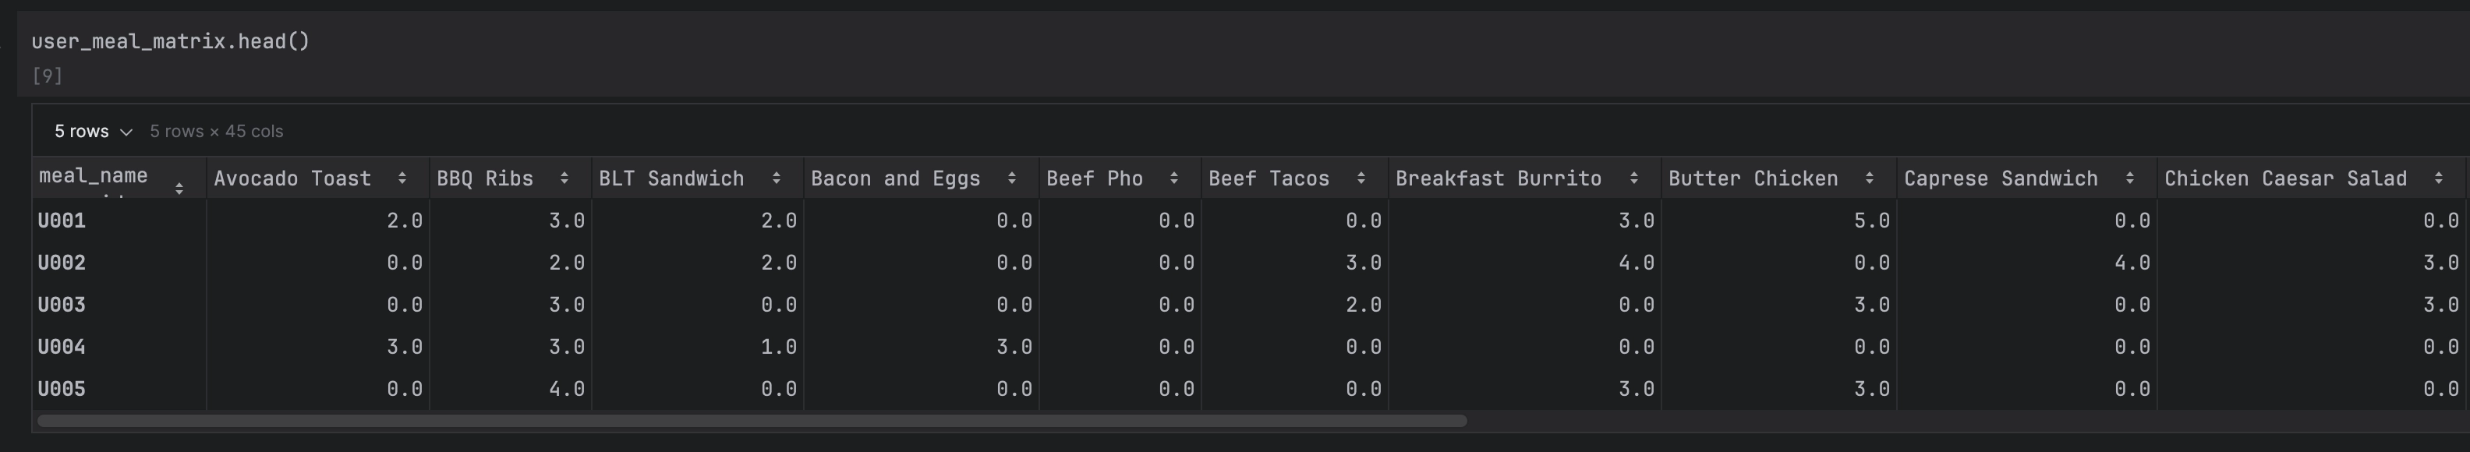Sort rows by meal_name

tap(179, 188)
